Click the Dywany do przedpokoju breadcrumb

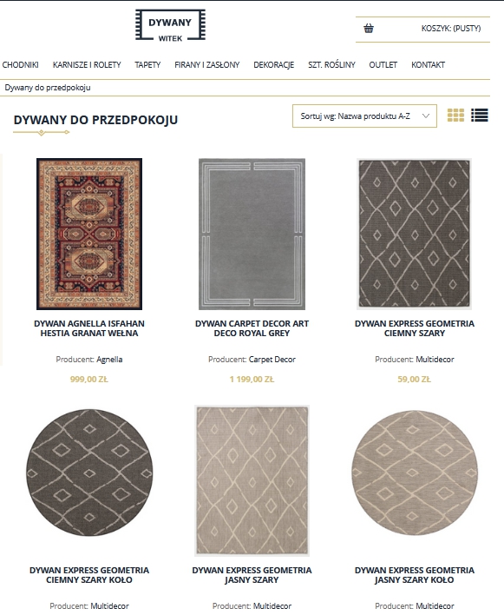48,88
